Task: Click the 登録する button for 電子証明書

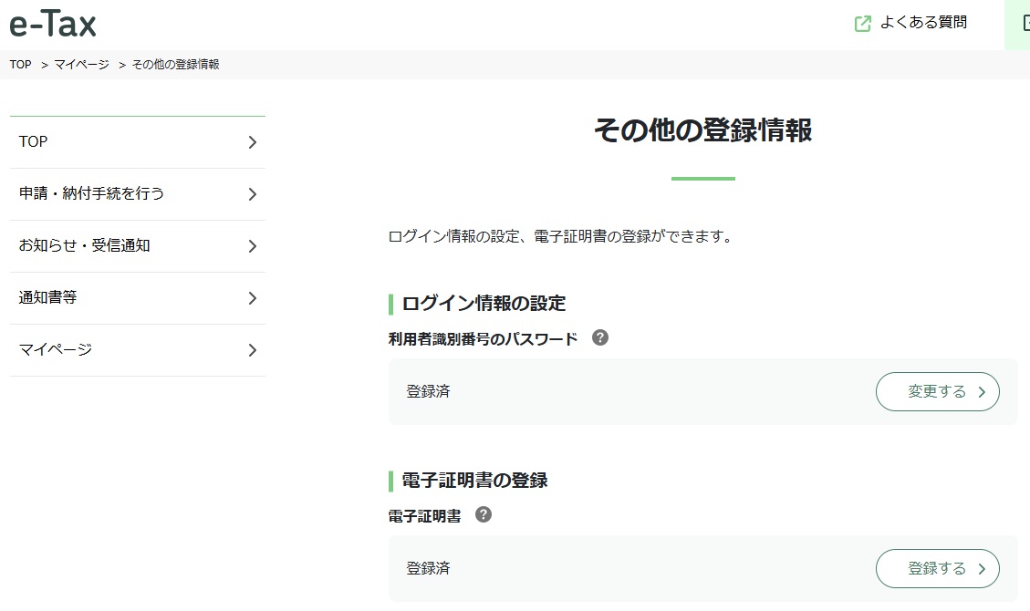Action: click(937, 568)
